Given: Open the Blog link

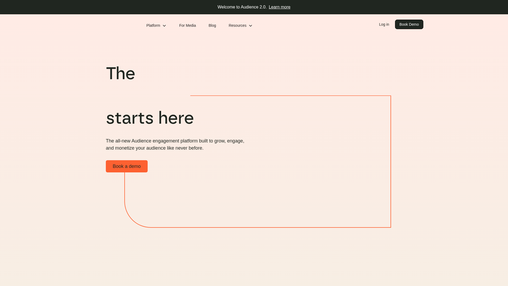Looking at the screenshot, I should (x=212, y=25).
